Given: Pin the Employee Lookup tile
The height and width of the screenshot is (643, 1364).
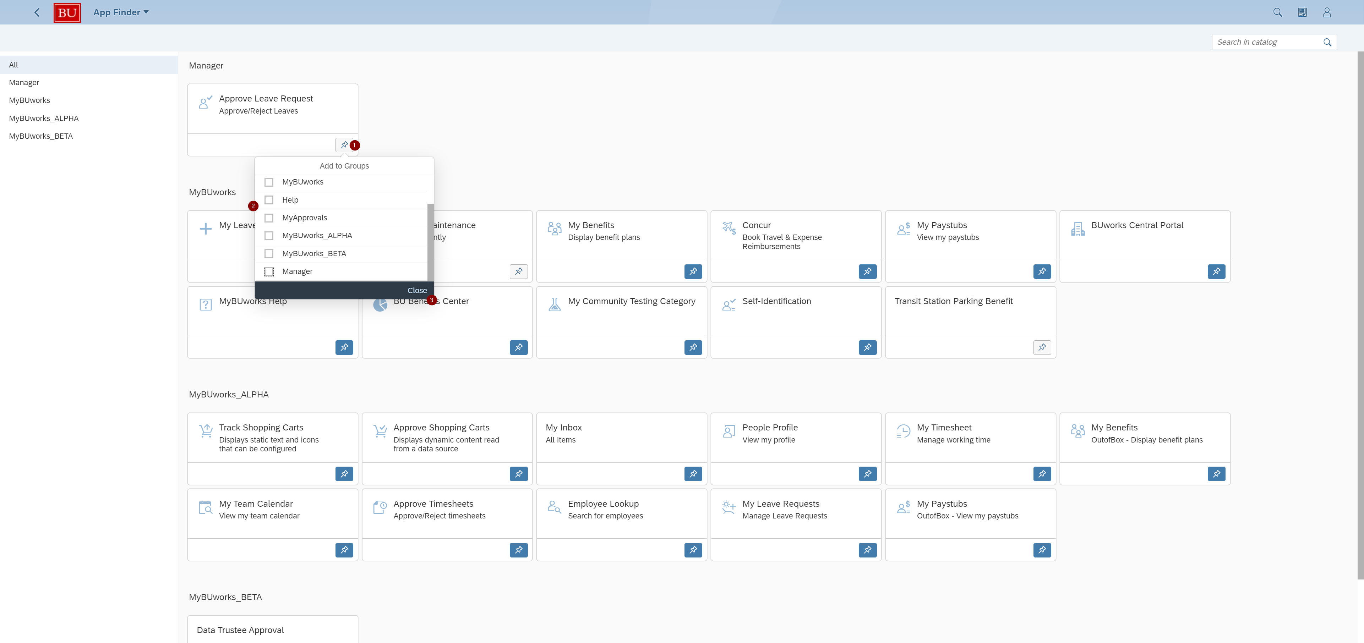Looking at the screenshot, I should 693,550.
